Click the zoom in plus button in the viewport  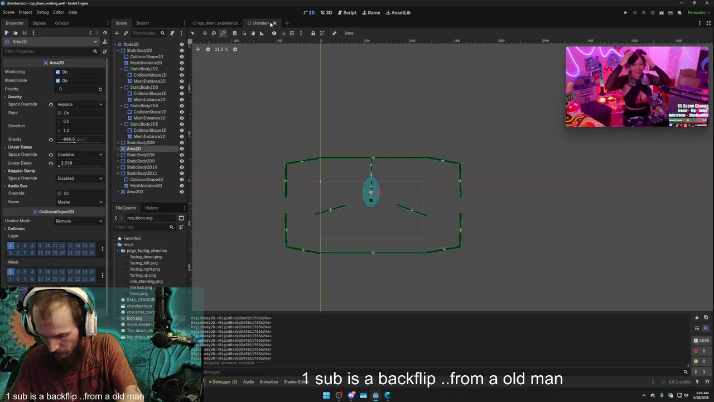pyautogui.click(x=235, y=49)
